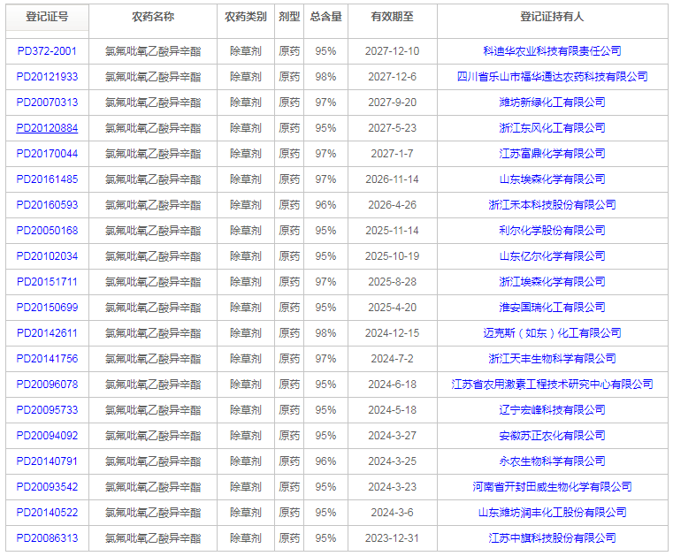Select expiry date 2027-12-6 cell

393,77
